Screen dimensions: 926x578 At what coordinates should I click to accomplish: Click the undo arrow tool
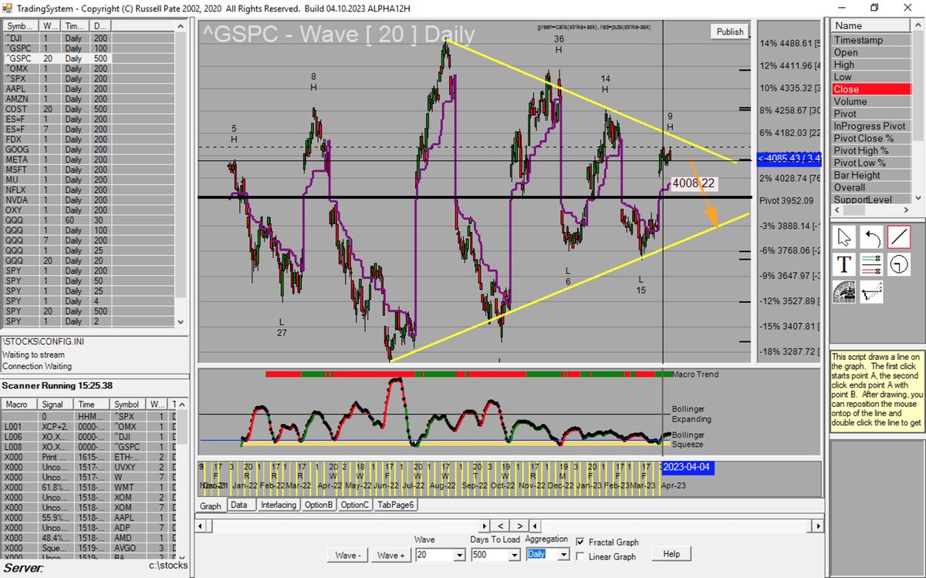pyautogui.click(x=871, y=237)
